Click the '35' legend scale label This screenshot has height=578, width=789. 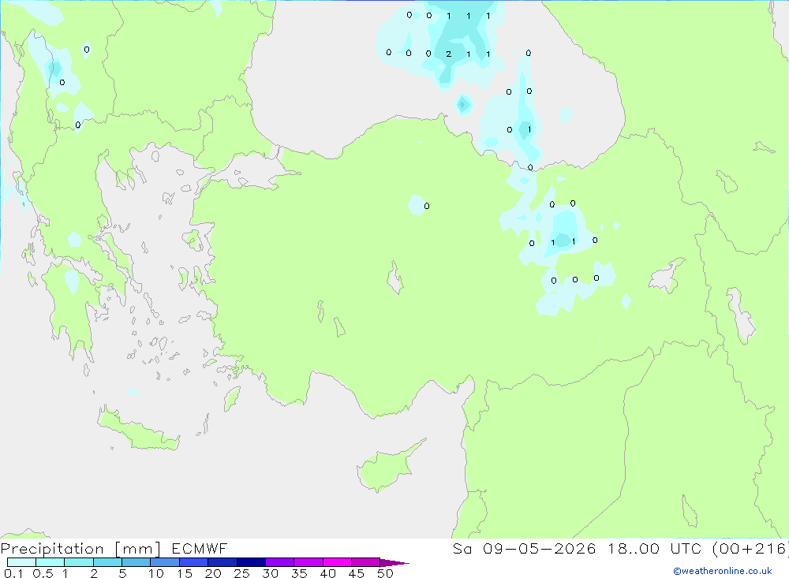[299, 573]
